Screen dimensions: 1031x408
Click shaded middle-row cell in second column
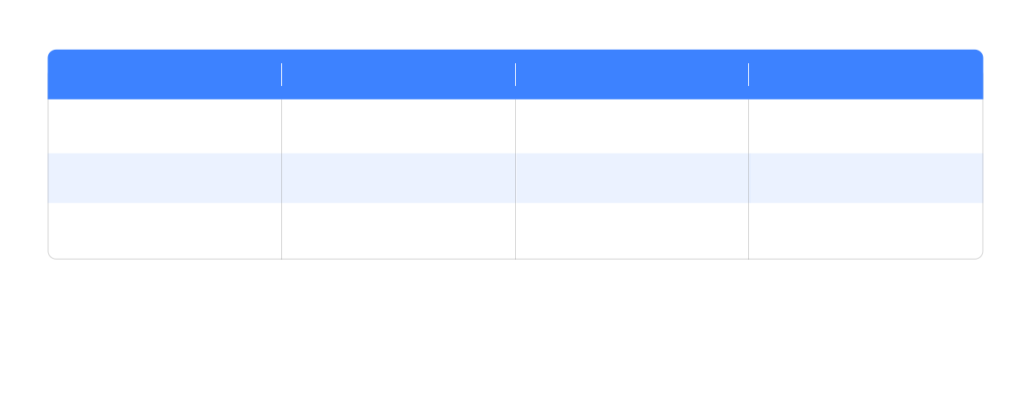click(399, 178)
